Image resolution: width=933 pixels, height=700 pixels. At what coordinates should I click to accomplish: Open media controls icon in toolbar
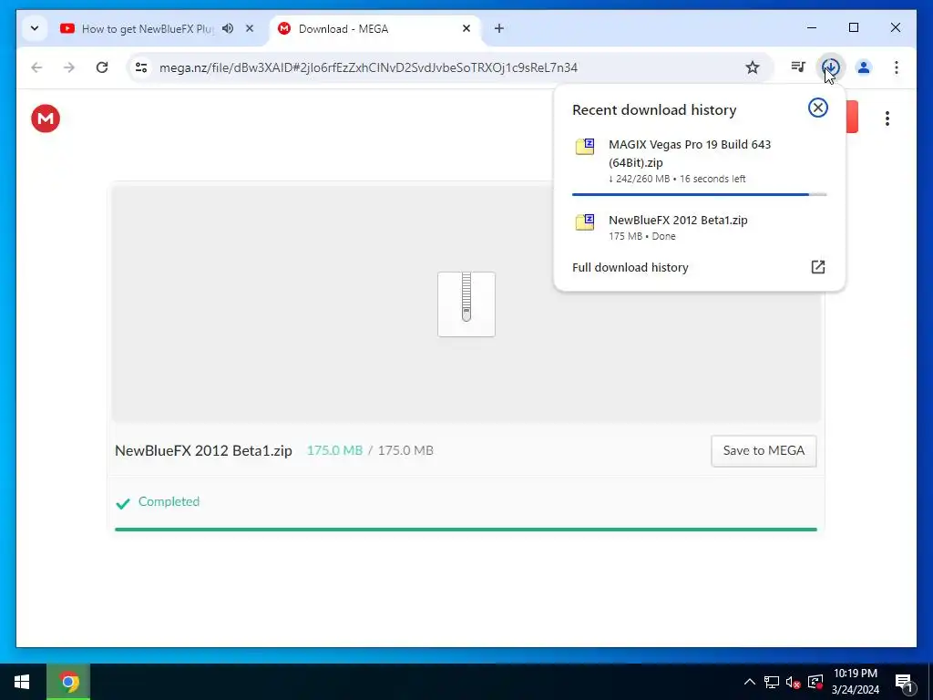798,67
